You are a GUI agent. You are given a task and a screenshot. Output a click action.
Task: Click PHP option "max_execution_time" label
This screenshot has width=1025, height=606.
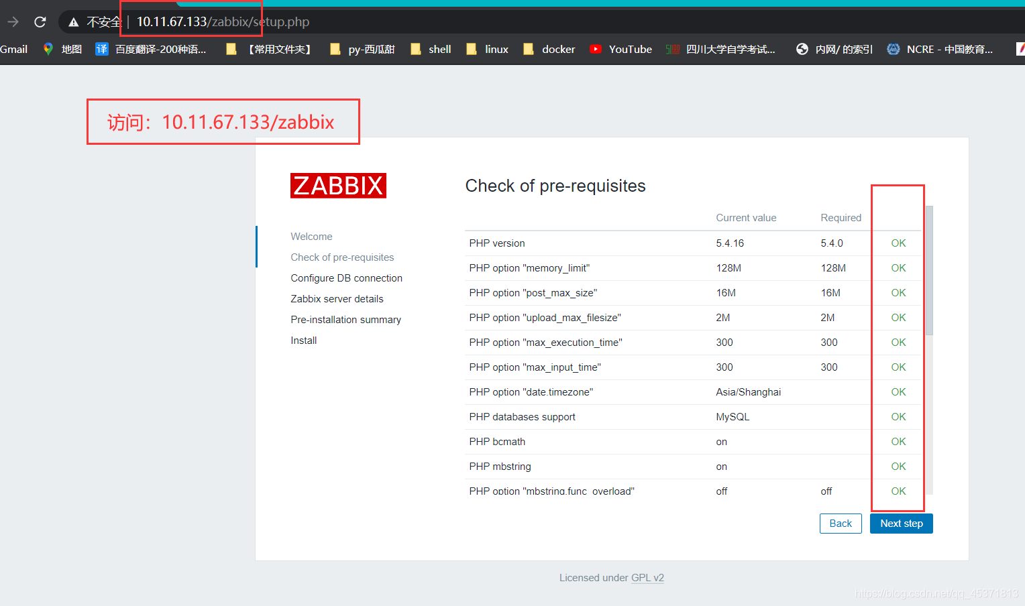(545, 343)
